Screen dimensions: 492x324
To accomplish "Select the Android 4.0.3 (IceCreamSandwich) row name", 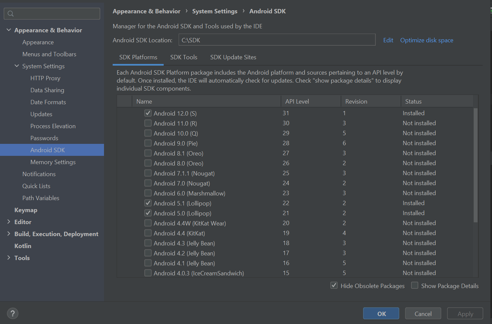I will click(x=199, y=273).
